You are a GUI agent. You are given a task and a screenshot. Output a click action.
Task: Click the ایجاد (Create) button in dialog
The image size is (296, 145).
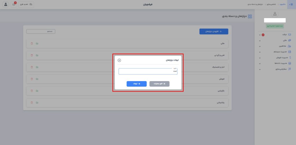point(136,84)
